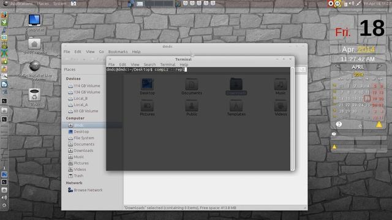The width and height of the screenshot is (392, 220).
Task: Open Terminal menu in Terminal window
Action: [168, 64]
